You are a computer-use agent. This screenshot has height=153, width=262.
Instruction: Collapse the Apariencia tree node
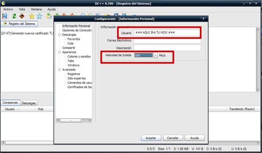click(x=59, y=52)
